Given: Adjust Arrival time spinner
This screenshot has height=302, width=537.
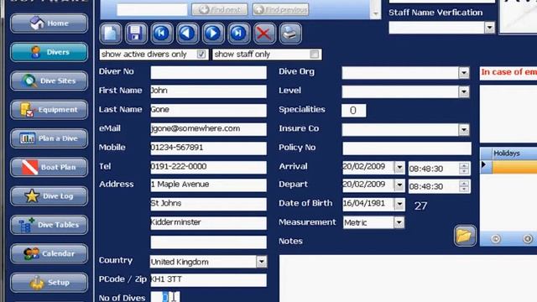Looking at the screenshot, I should coord(464,168).
